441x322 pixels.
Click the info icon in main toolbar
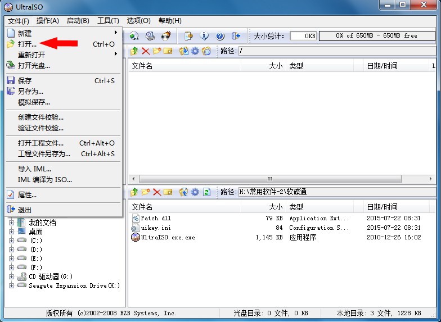[204, 36]
